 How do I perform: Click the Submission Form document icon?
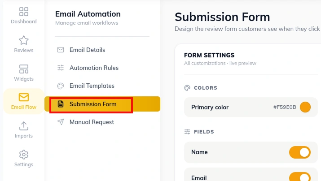coord(61,104)
